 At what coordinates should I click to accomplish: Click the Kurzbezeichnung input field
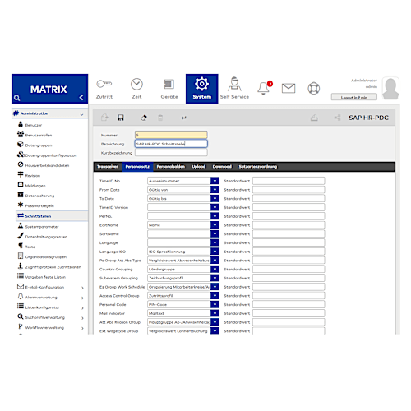(171, 153)
